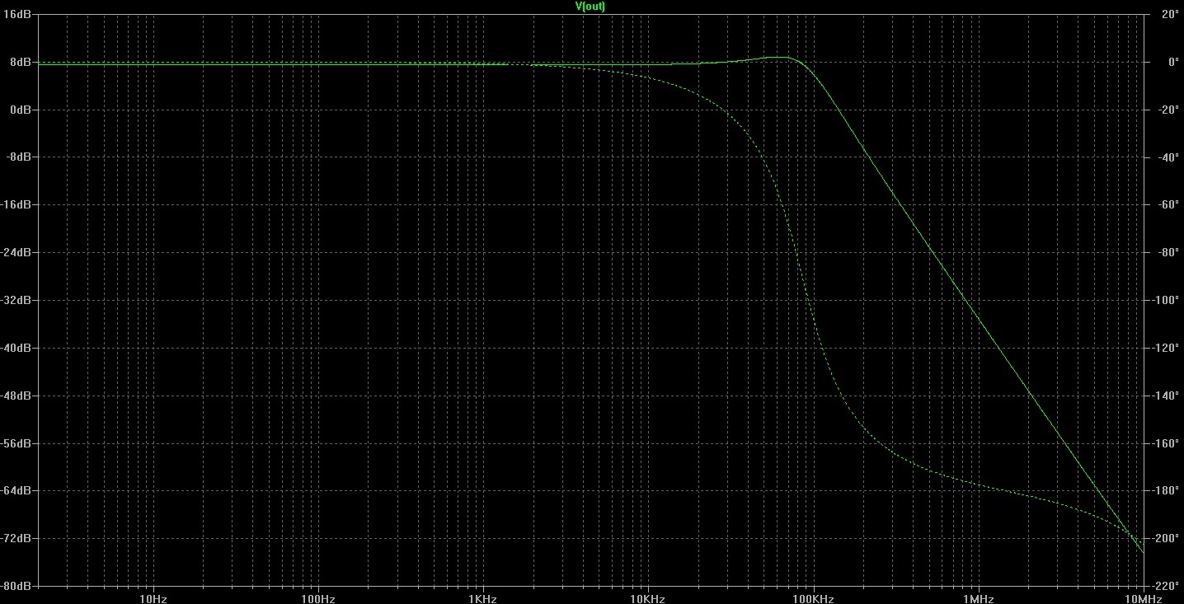The image size is (1184, 604).
Task: Click the -220° phase axis label
Action: click(x=1167, y=586)
